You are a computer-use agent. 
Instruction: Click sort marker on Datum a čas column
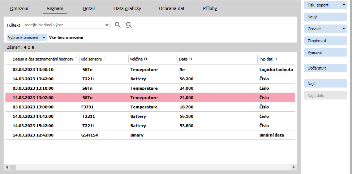(x=76, y=59)
